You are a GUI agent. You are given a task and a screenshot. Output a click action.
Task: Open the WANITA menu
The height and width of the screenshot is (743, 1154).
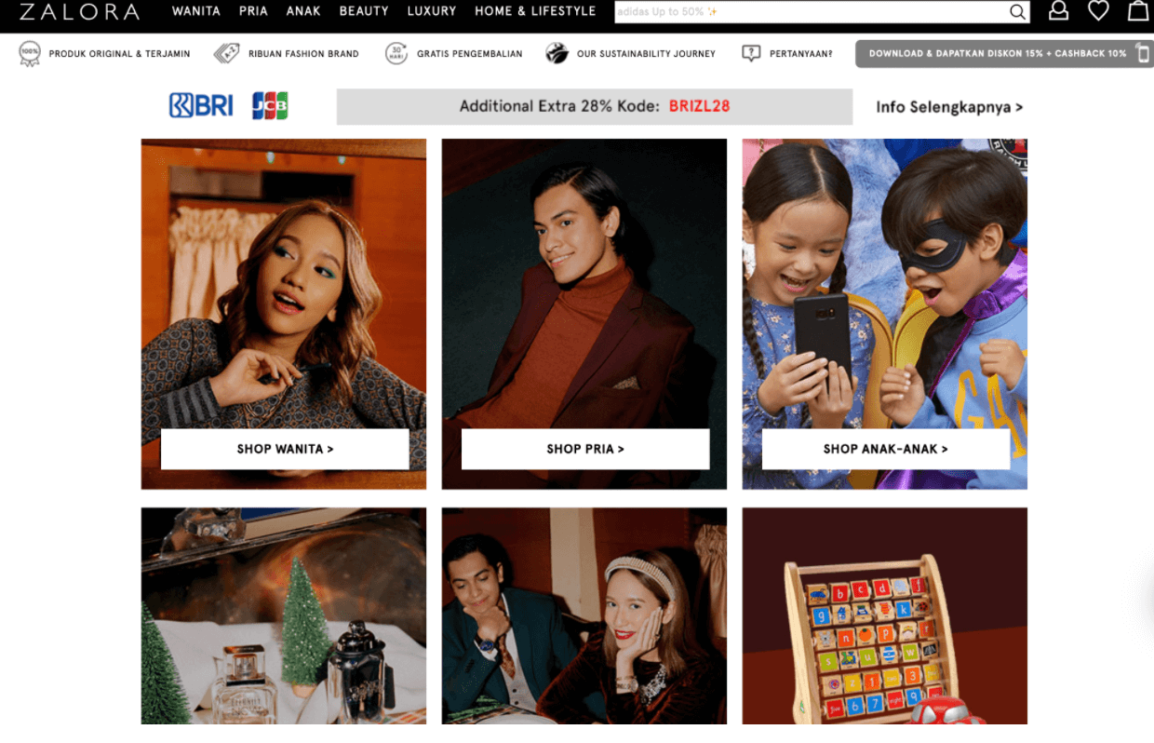[x=196, y=11]
